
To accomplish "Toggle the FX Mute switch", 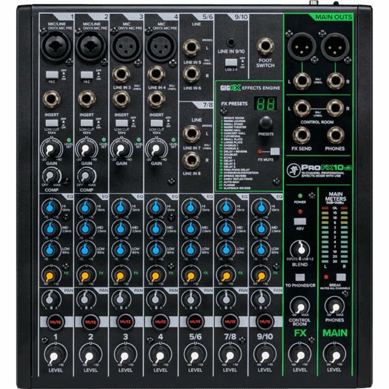I will point(276,151).
